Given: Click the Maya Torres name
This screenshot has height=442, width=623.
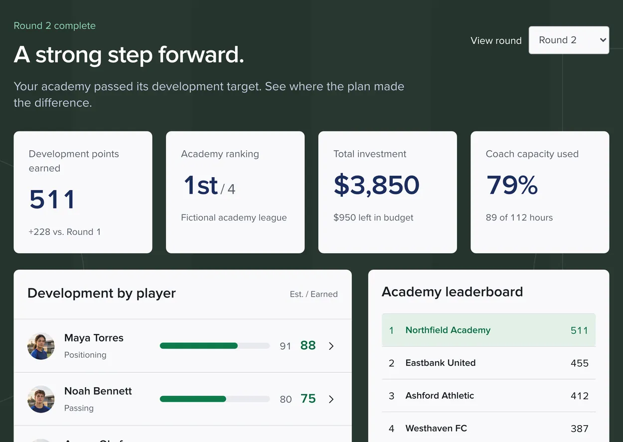Looking at the screenshot, I should pyautogui.click(x=94, y=338).
